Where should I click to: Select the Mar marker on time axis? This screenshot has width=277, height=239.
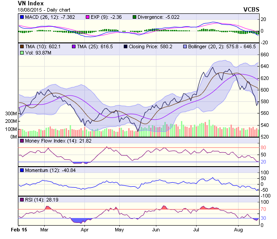tap(44, 230)
